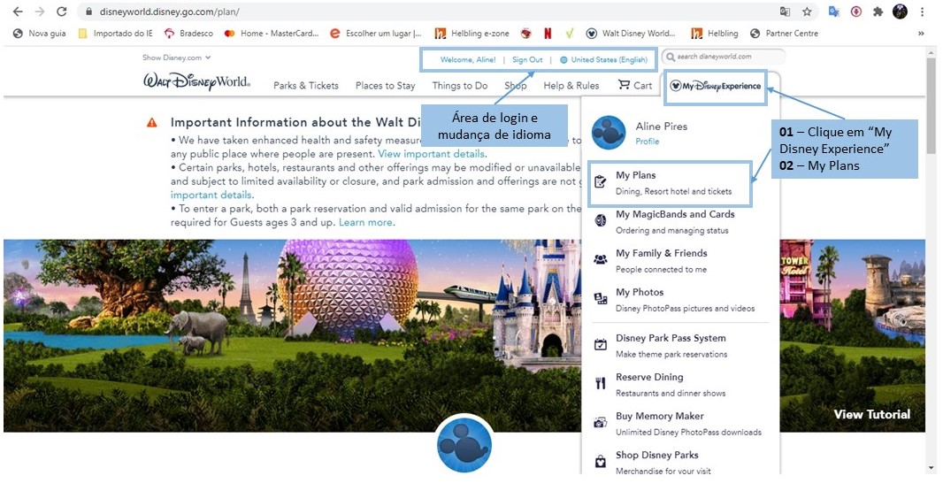Open My Family & Friends
Screen dimensions: 943x491
(661, 261)
